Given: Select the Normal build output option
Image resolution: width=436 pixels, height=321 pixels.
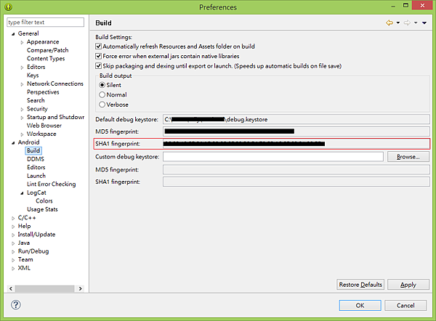Looking at the screenshot, I should click(x=102, y=94).
